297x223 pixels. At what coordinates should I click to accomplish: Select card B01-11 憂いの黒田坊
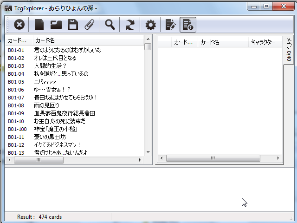tap(75, 137)
